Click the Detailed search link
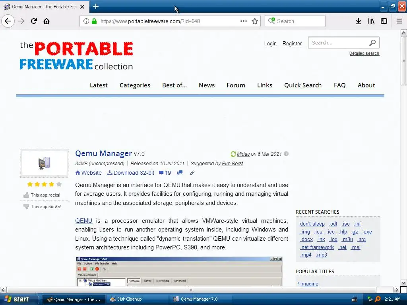The width and height of the screenshot is (407, 305). [x=364, y=54]
